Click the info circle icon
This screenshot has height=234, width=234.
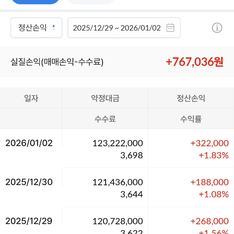[217, 28]
